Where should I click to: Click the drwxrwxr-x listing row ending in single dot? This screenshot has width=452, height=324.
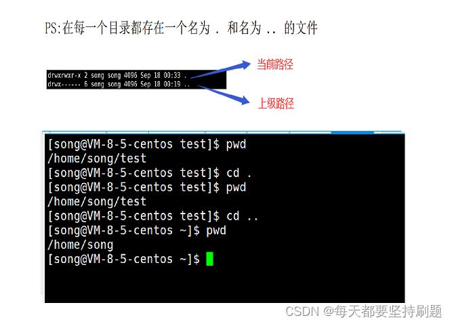[x=117, y=75]
